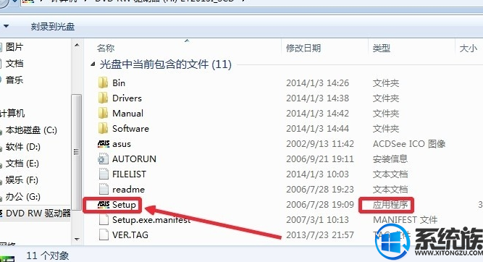Open 本地磁盘 (C:) drive

[31, 130]
